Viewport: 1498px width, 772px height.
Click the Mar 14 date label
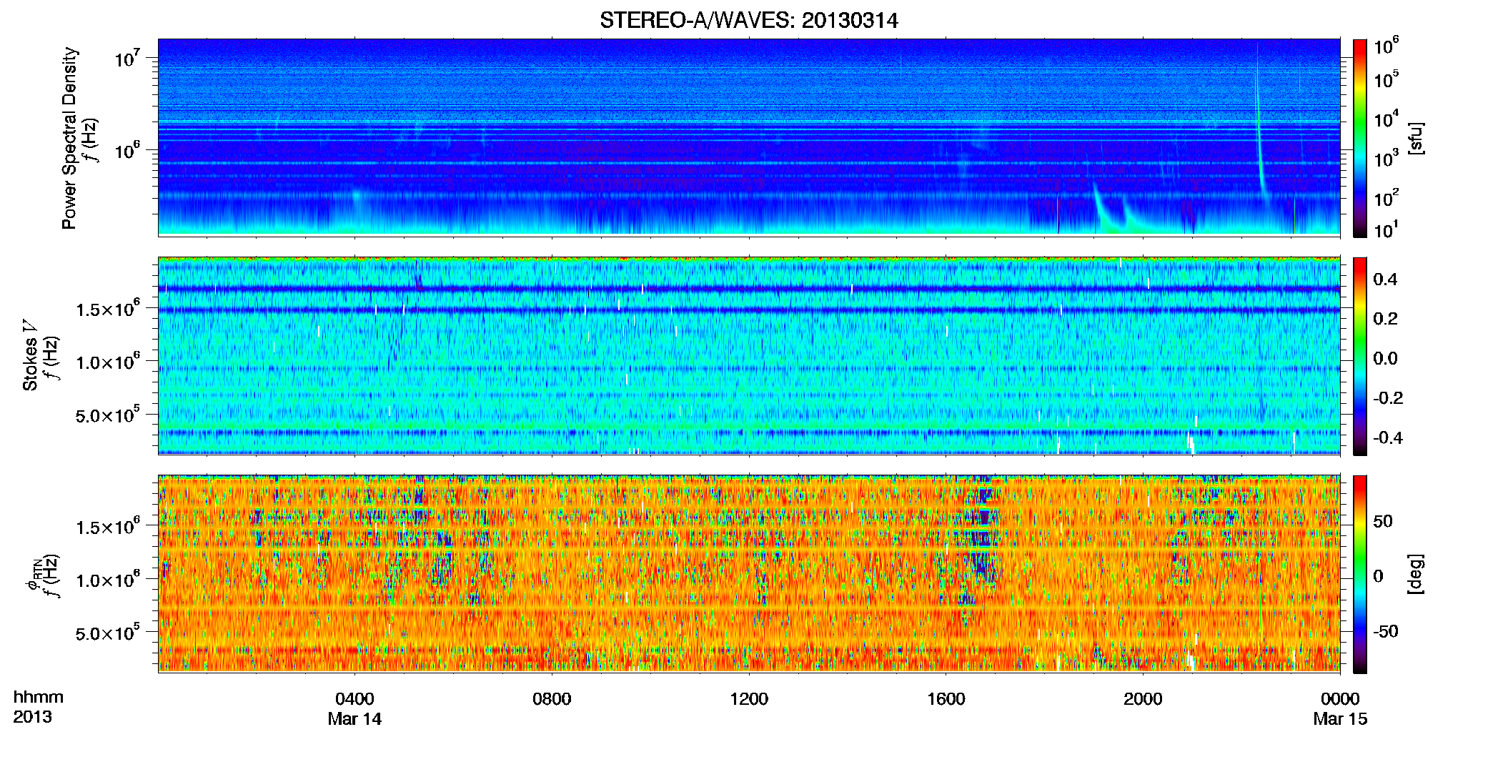[354, 719]
